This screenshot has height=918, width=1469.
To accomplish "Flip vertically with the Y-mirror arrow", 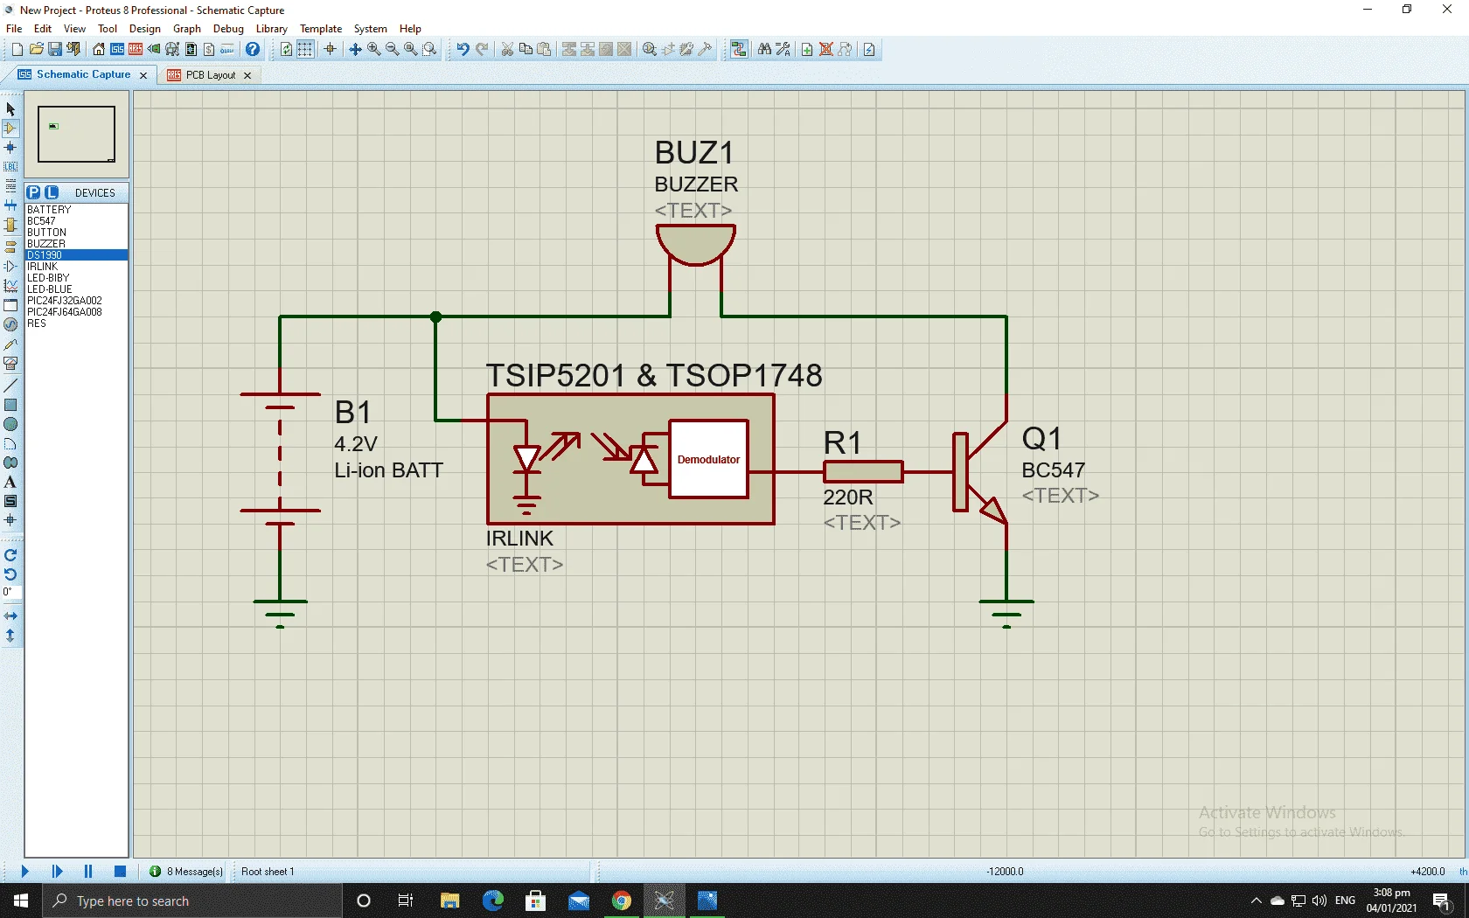I will click(10, 636).
